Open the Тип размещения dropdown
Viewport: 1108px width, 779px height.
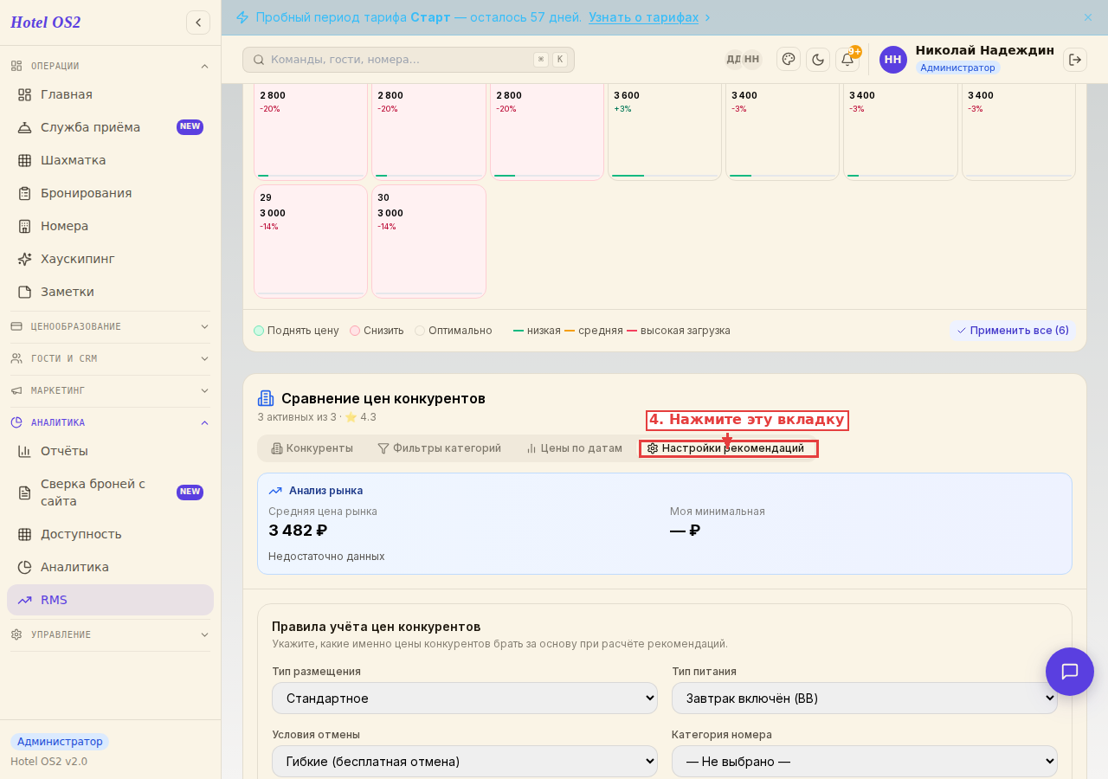tap(465, 699)
